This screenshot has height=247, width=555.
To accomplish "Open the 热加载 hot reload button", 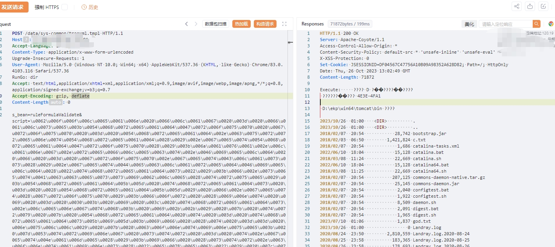I will pyautogui.click(x=241, y=24).
